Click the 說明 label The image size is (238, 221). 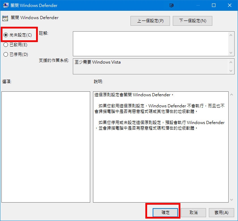[x=99, y=82]
